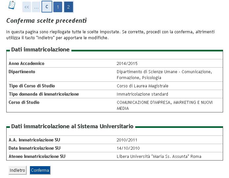Click the Ateneo Immatricolazione SU label
Screen dimensions: 229x178
[37, 156]
